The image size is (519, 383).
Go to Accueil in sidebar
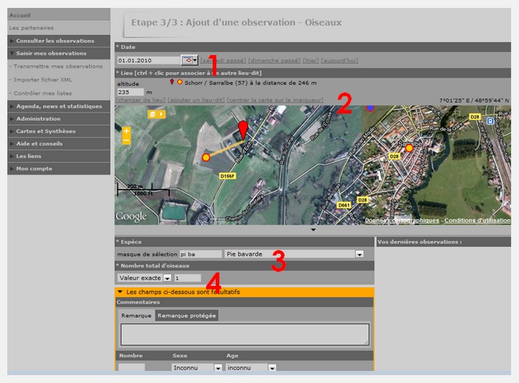point(20,16)
